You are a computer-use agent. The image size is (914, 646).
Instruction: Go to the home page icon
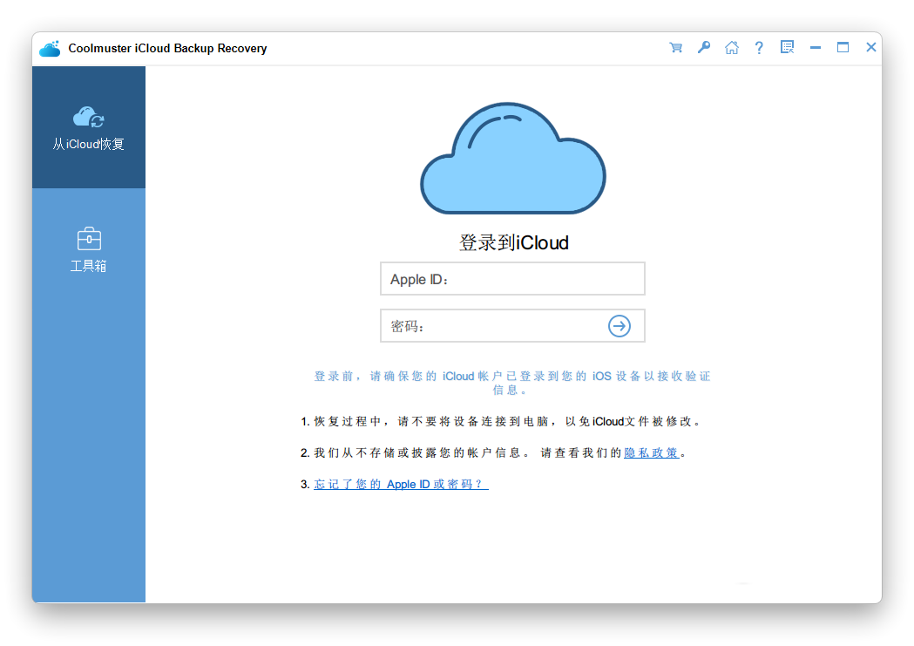coord(732,48)
